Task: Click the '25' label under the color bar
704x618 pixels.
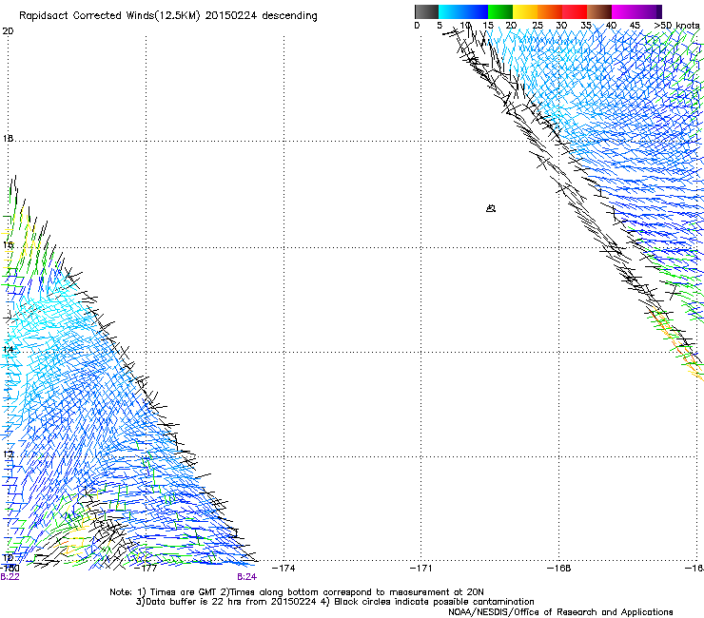Action: (x=538, y=26)
